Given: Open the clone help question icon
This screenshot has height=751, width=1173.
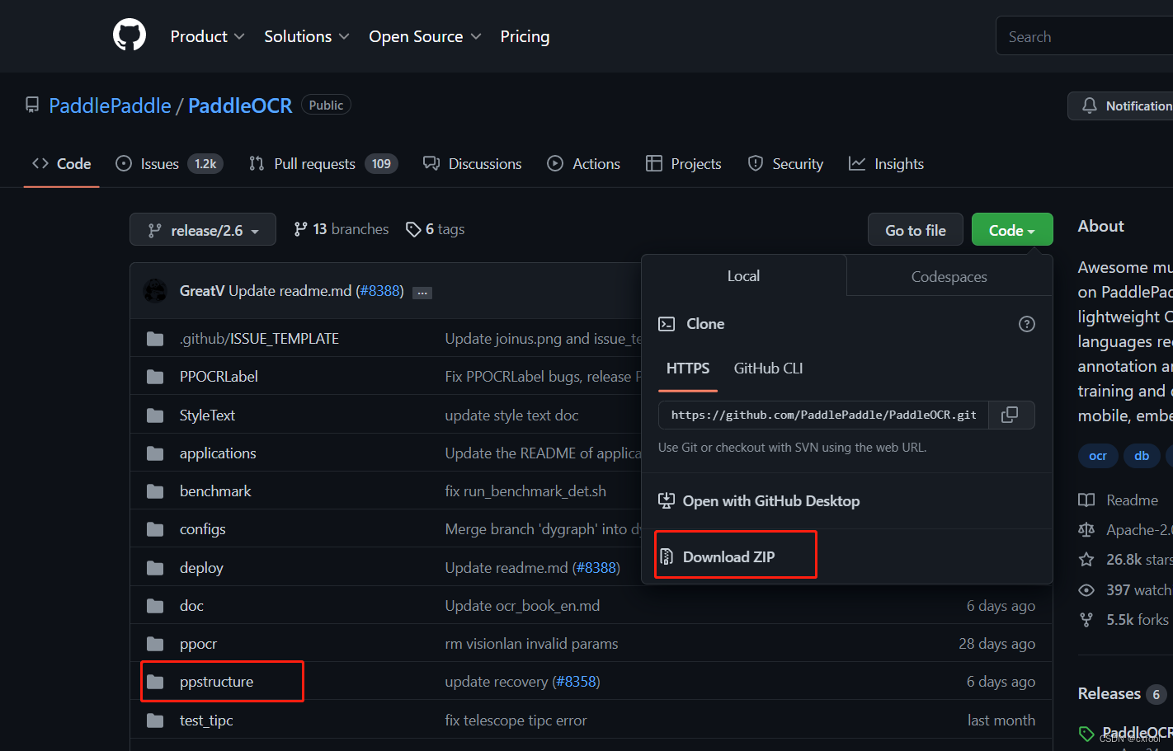Looking at the screenshot, I should pyautogui.click(x=1027, y=324).
